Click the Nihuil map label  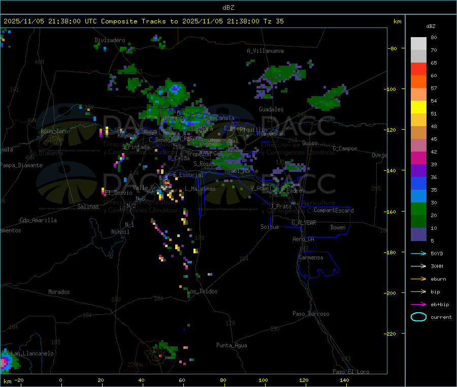[x=120, y=232]
